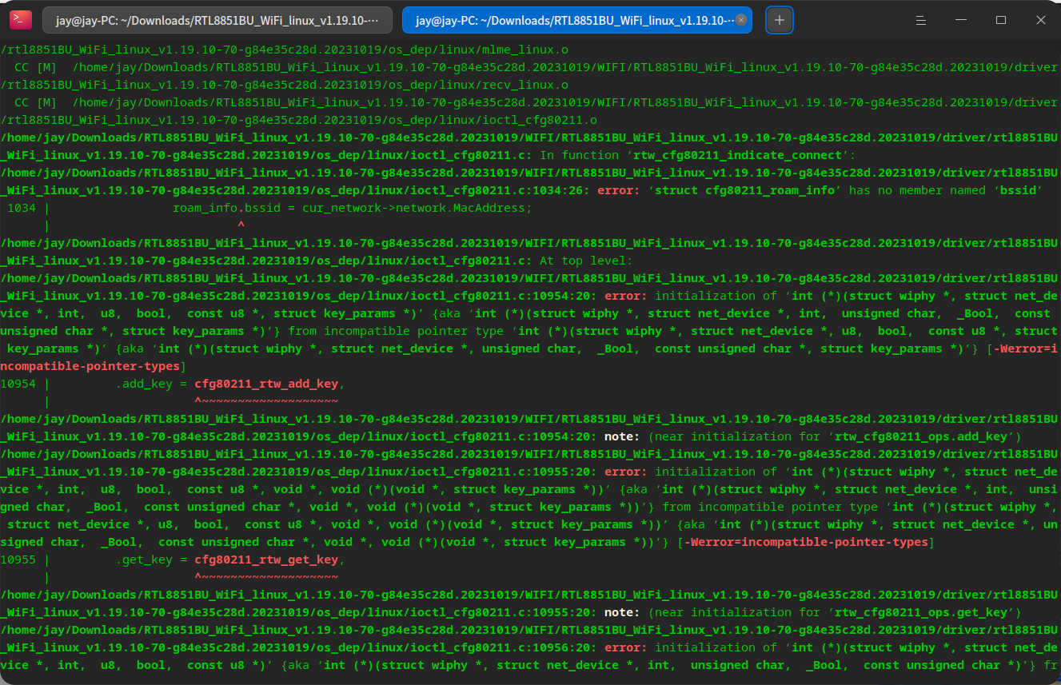This screenshot has height=685, width=1061.
Task: Click line number 10955 in the gutter
Action: pyautogui.click(x=18, y=560)
